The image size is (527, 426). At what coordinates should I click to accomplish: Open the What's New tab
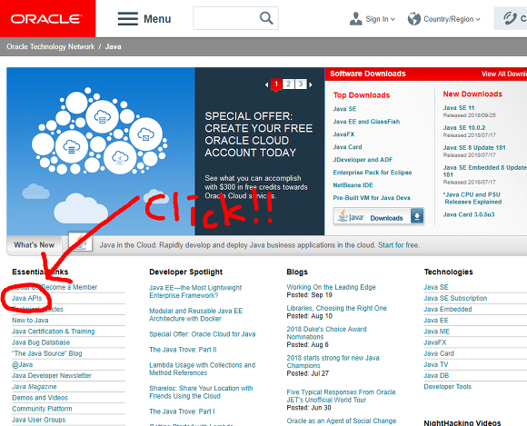[x=34, y=245]
